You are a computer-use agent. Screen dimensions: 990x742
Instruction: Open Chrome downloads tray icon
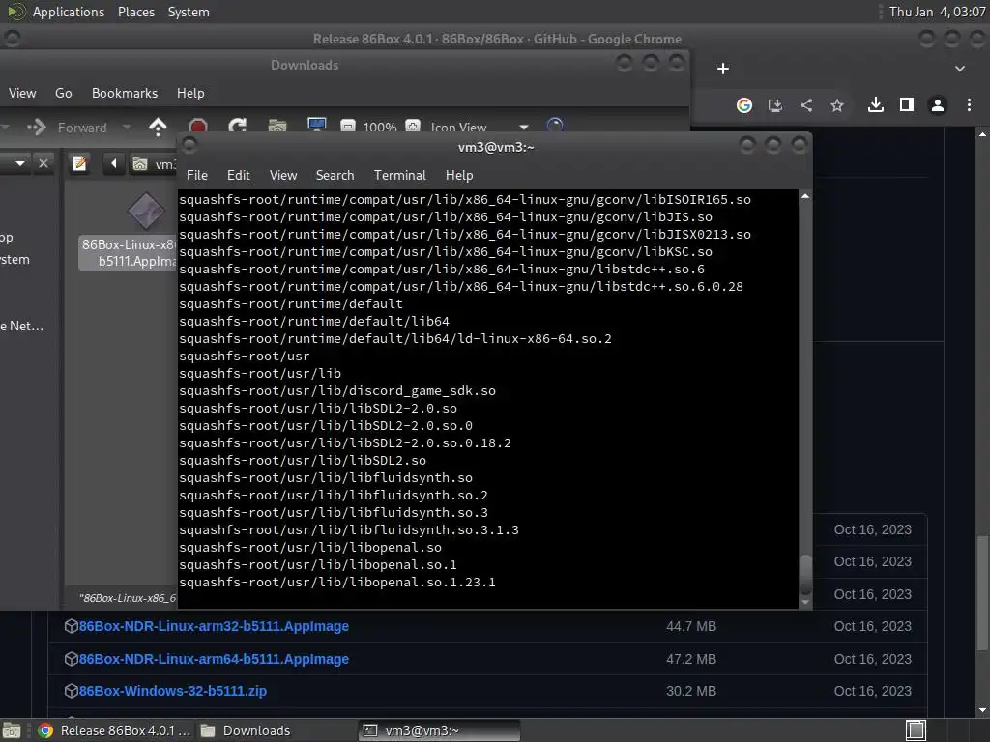click(876, 104)
